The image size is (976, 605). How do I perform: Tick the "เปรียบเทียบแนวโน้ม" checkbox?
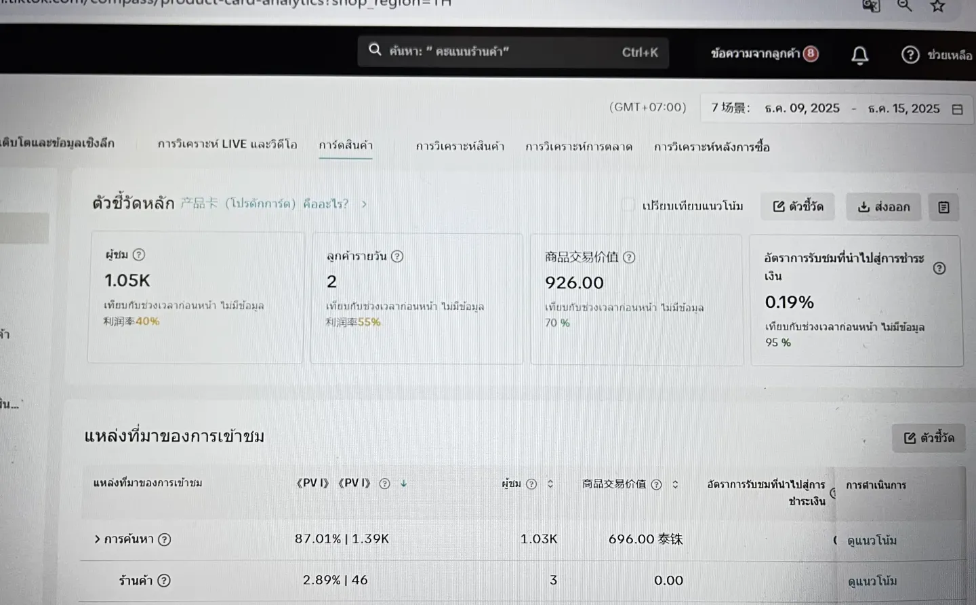click(629, 205)
